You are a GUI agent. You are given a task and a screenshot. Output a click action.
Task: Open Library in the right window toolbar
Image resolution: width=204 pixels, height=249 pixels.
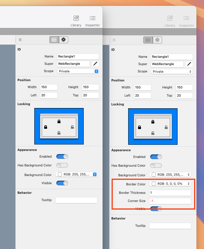pos(170,21)
